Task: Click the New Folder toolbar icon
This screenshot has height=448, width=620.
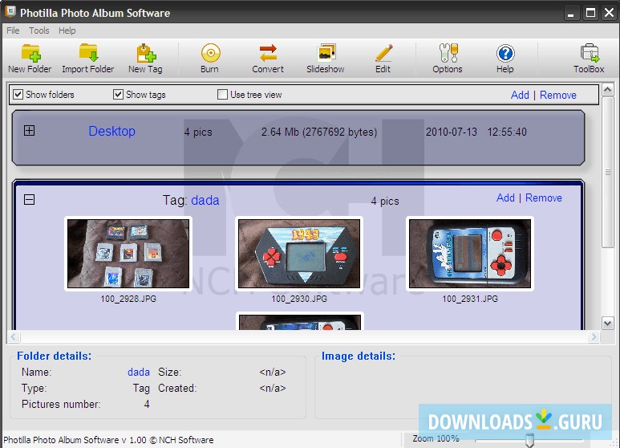Action: pyautogui.click(x=30, y=58)
